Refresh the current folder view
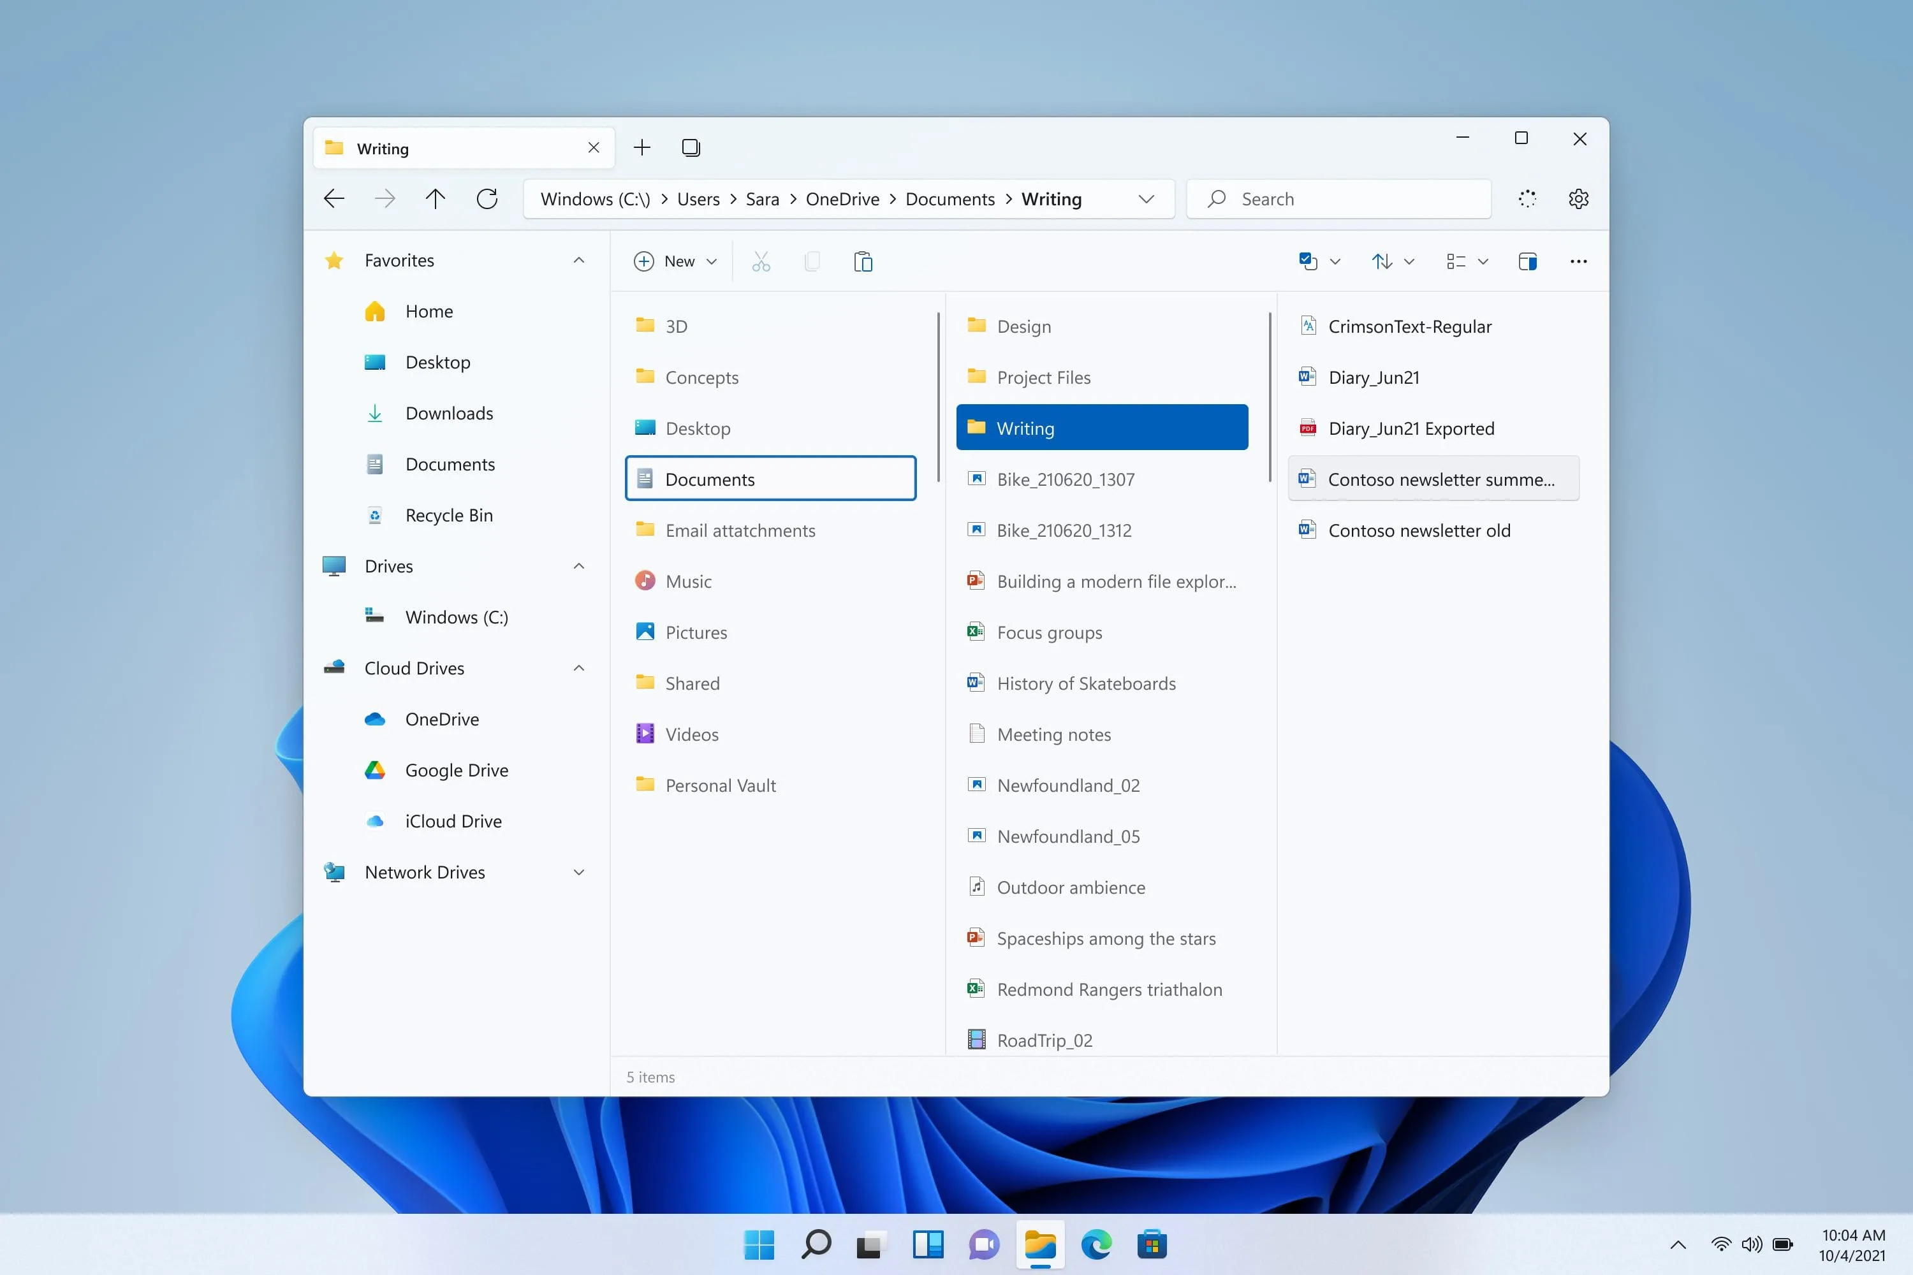This screenshot has width=1913, height=1275. pyautogui.click(x=487, y=198)
